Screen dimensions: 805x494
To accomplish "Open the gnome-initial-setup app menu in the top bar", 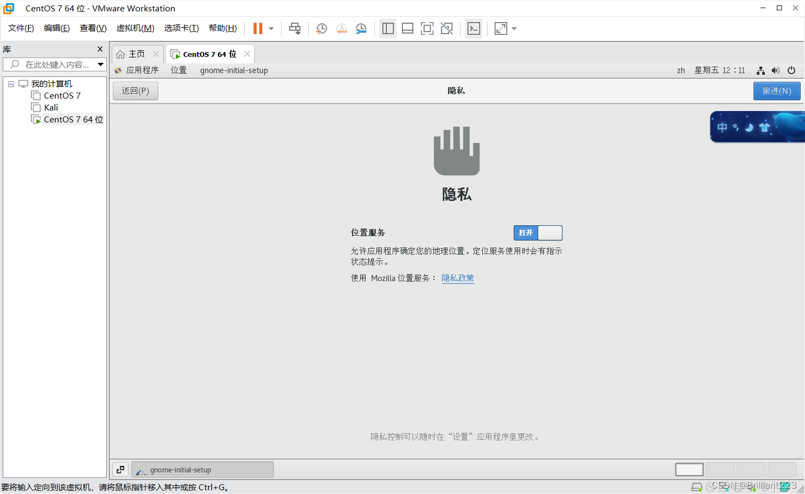I will (x=234, y=70).
